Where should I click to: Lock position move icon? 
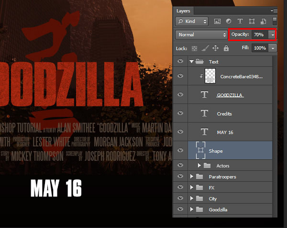(215, 48)
